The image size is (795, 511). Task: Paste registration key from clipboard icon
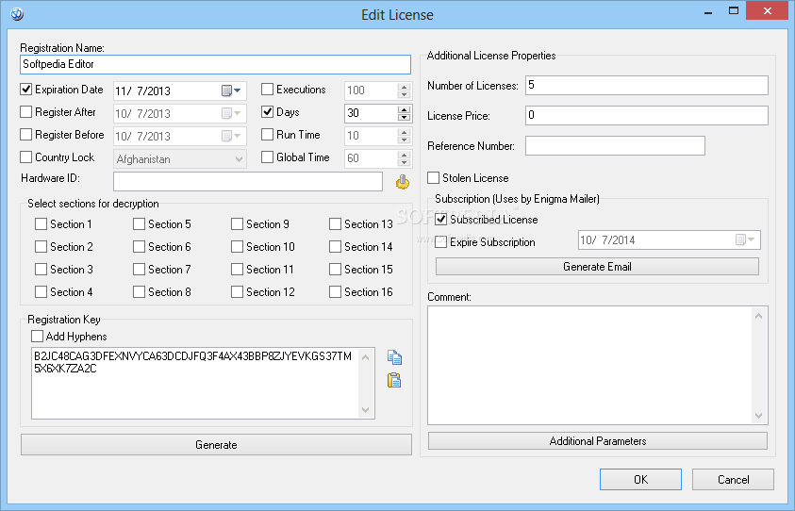[x=394, y=381]
